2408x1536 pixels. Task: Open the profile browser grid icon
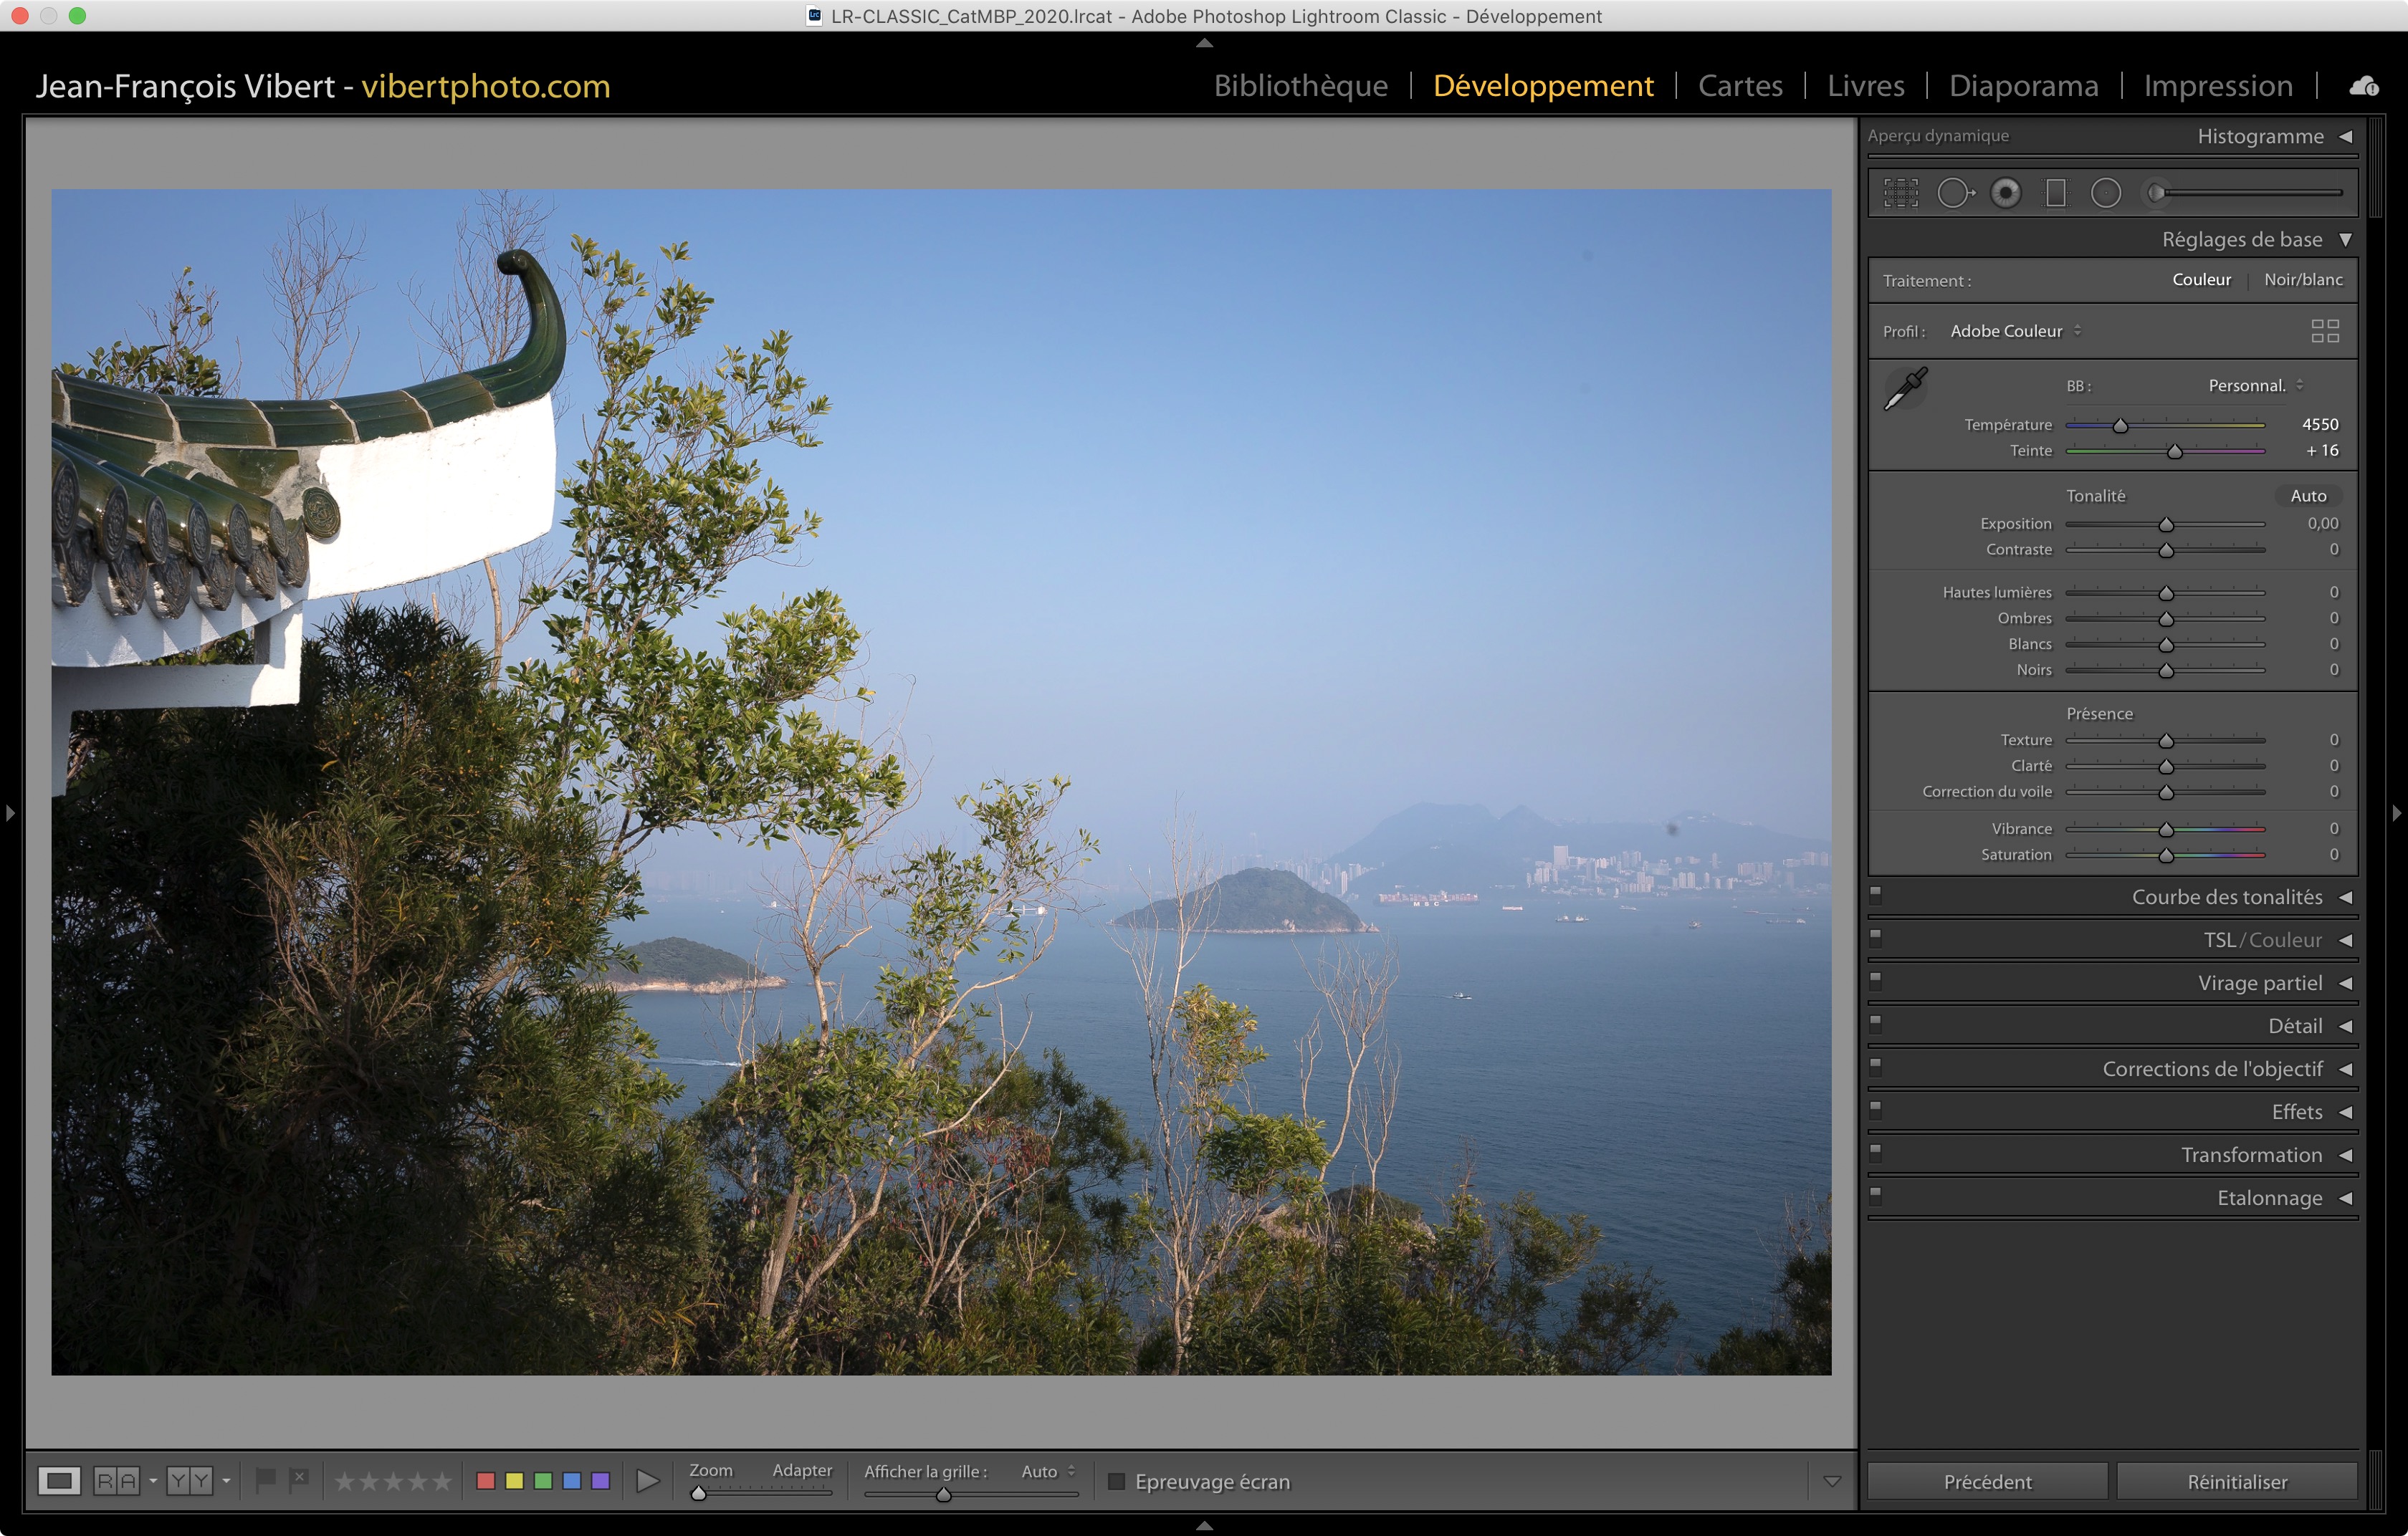[x=2325, y=331]
